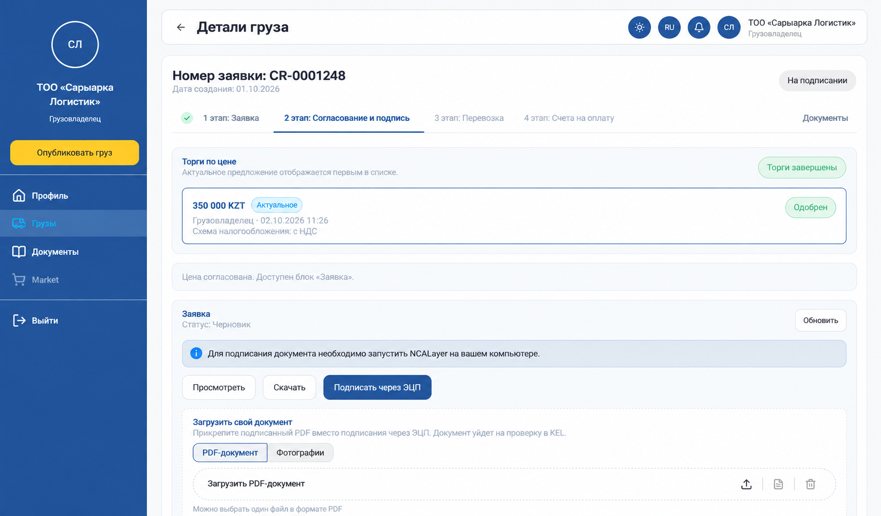The height and width of the screenshot is (516, 881).
Task: Open the notifications bell
Action: click(x=699, y=27)
